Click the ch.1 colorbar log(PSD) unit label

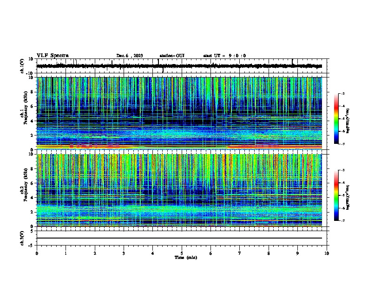(x=348, y=121)
